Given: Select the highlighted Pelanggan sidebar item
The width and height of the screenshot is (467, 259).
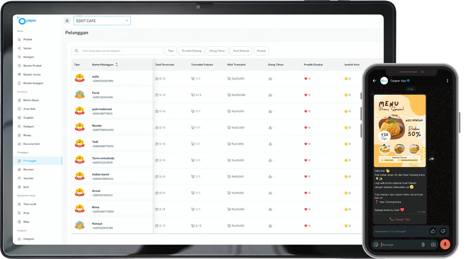Looking at the screenshot, I should pos(37,161).
